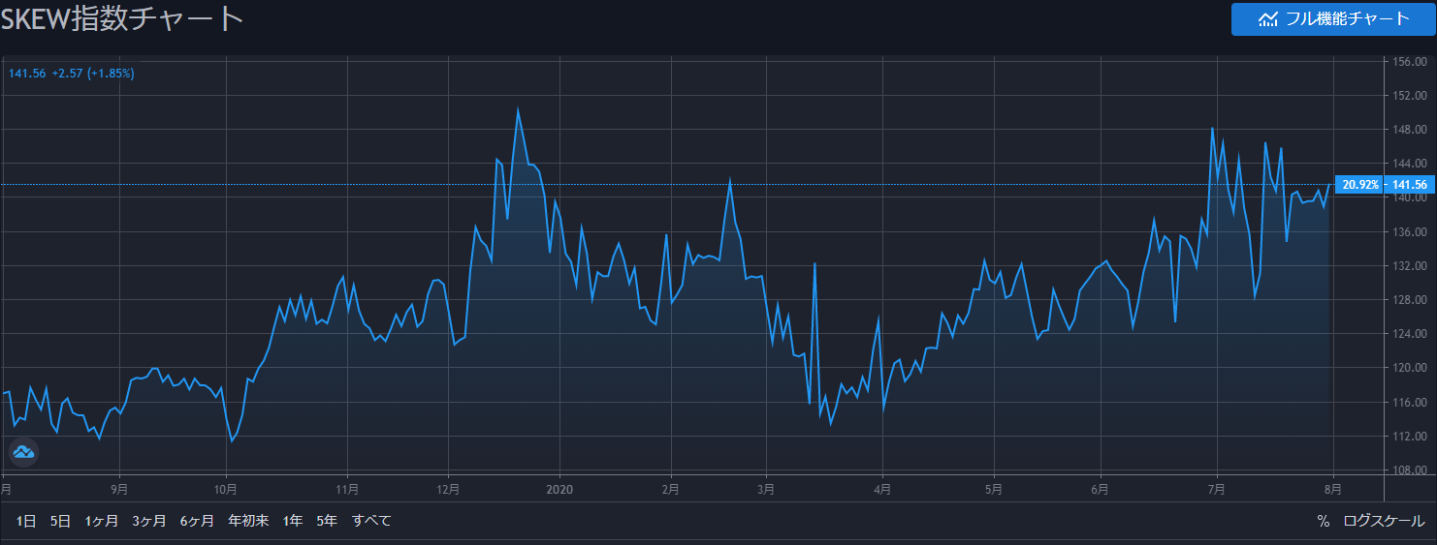
Task: Click the SKEW指数チャート title
Action: (x=122, y=19)
